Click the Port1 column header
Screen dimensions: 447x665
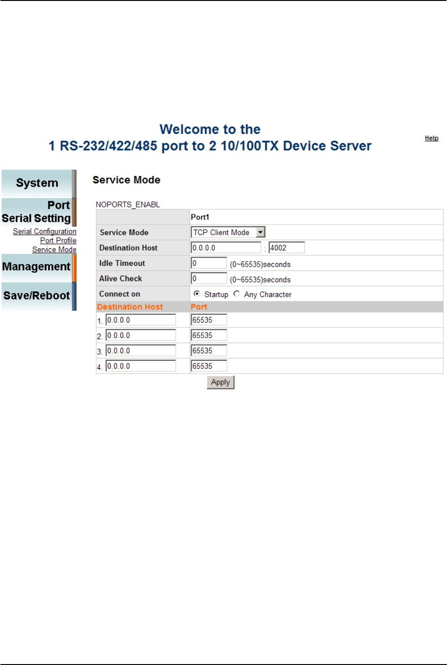pos(200,217)
